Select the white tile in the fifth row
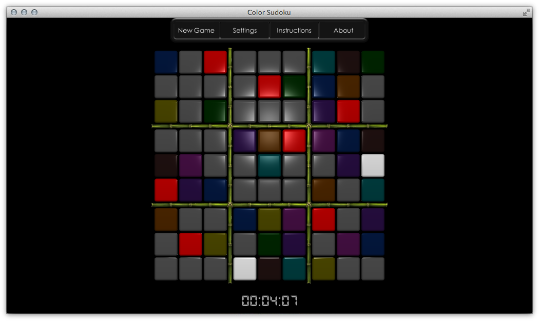 373,166
